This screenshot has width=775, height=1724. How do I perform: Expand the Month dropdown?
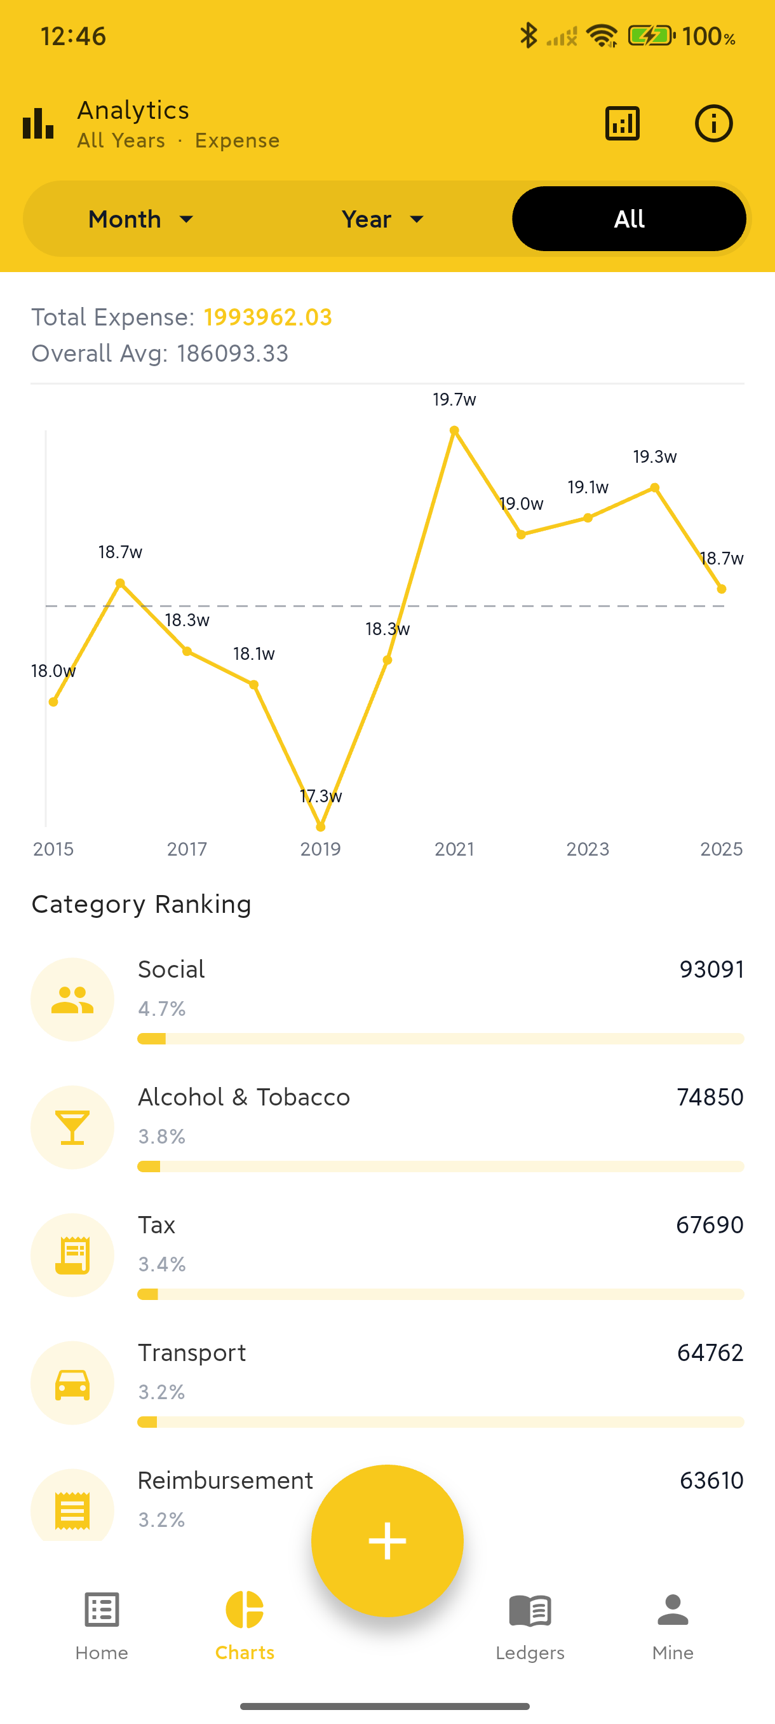(x=141, y=219)
